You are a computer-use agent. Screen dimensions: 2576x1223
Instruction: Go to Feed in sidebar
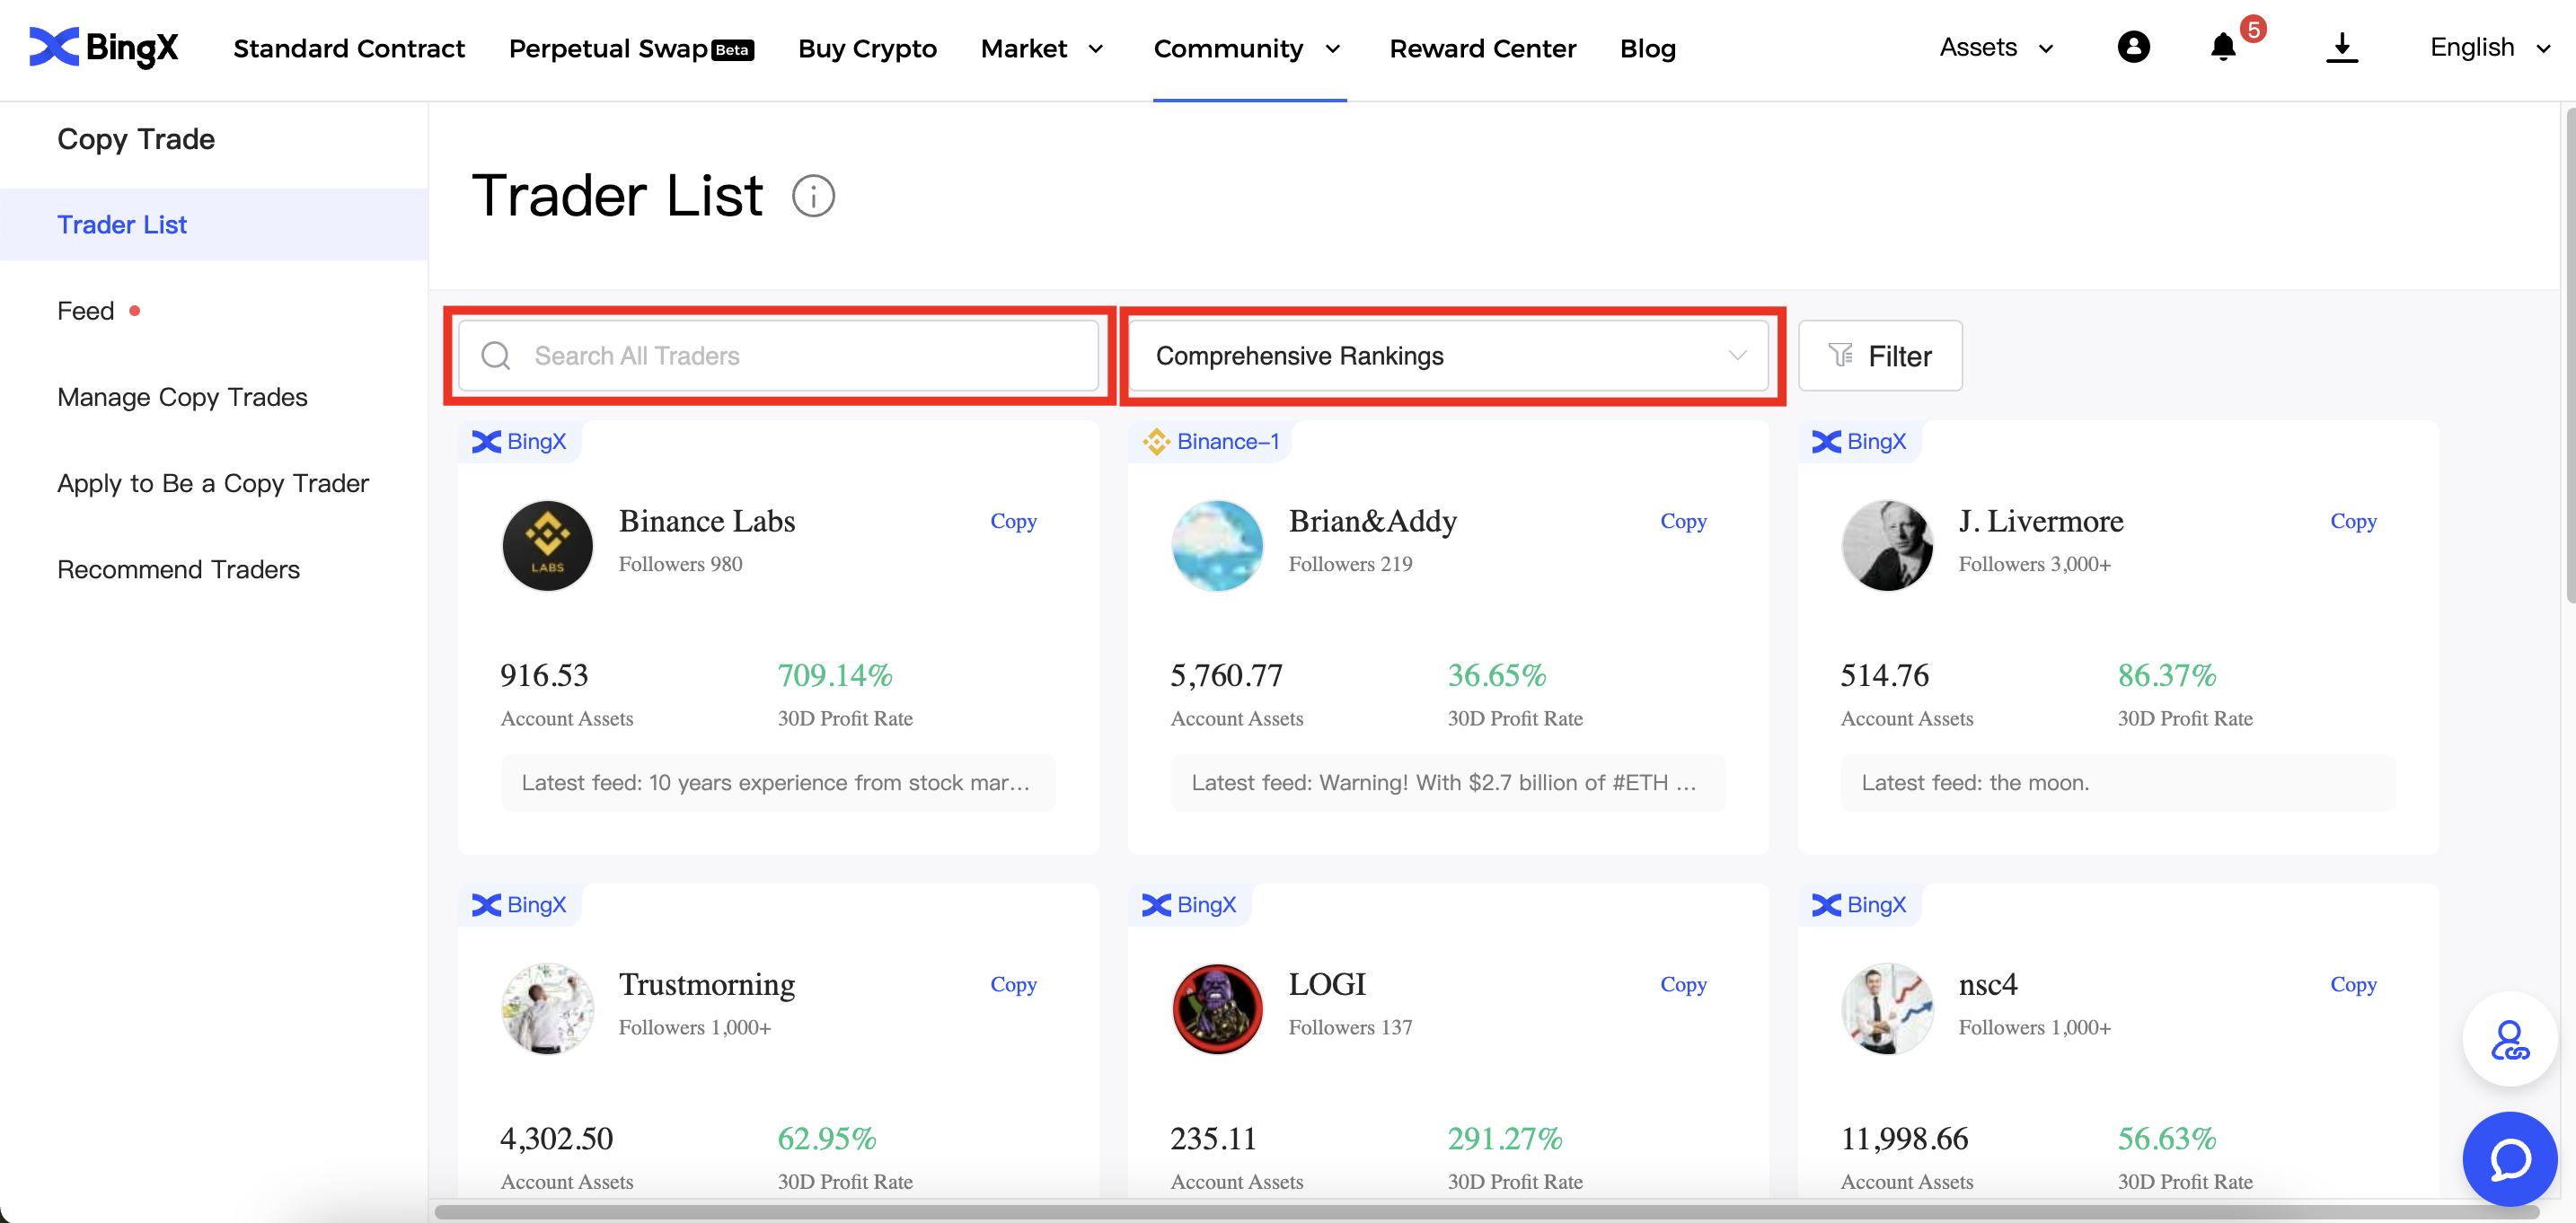click(x=86, y=311)
